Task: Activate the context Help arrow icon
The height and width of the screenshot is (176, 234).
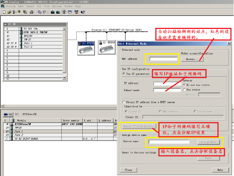Action: (83, 12)
